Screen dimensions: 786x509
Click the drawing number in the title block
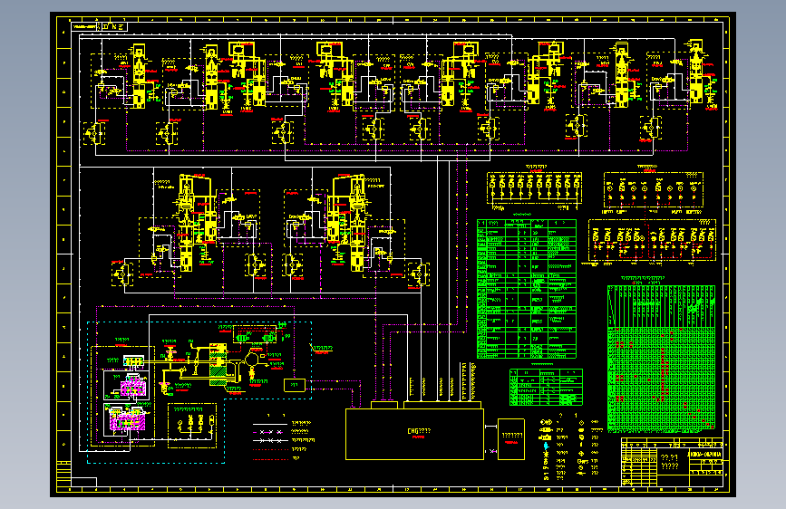(x=706, y=455)
